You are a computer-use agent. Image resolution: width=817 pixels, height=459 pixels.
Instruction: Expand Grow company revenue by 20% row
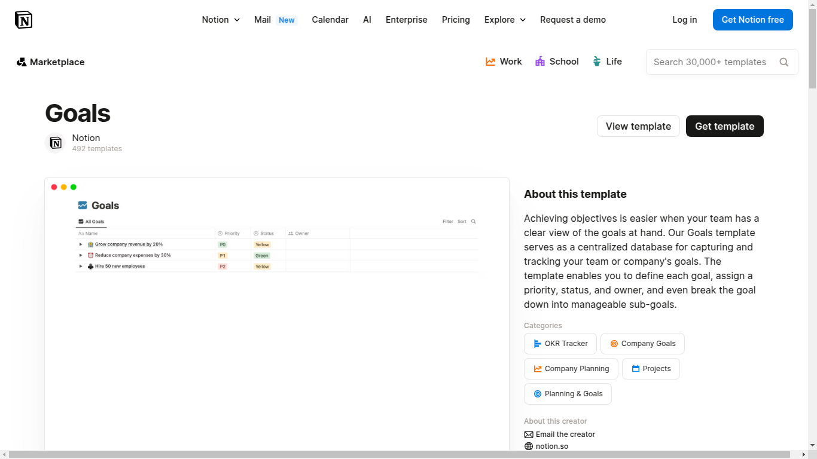[81, 244]
